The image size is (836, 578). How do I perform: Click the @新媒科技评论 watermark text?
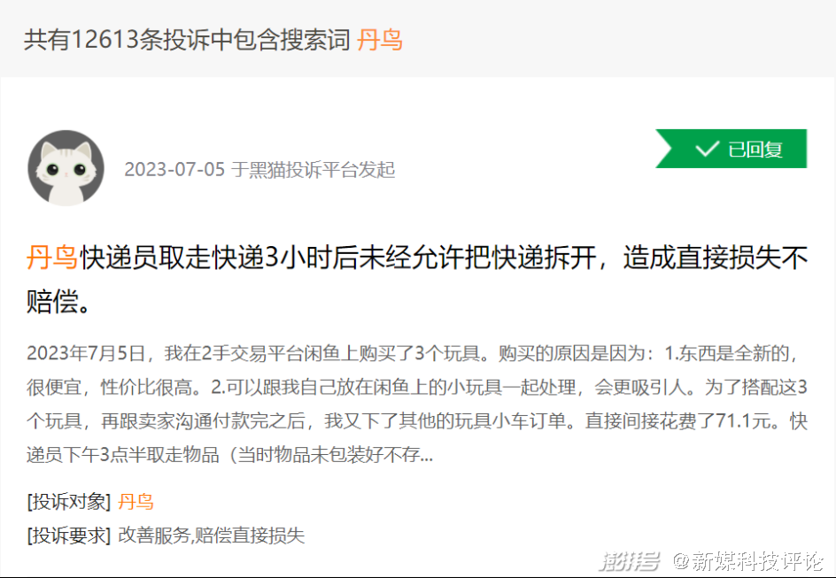[748, 560]
